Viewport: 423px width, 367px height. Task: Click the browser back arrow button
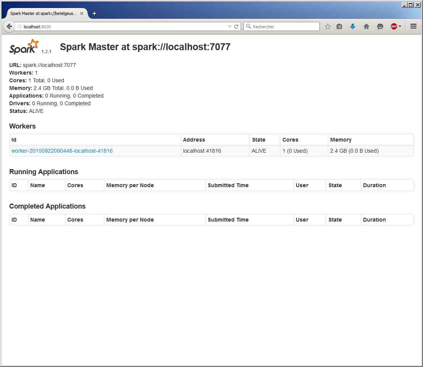pos(9,27)
